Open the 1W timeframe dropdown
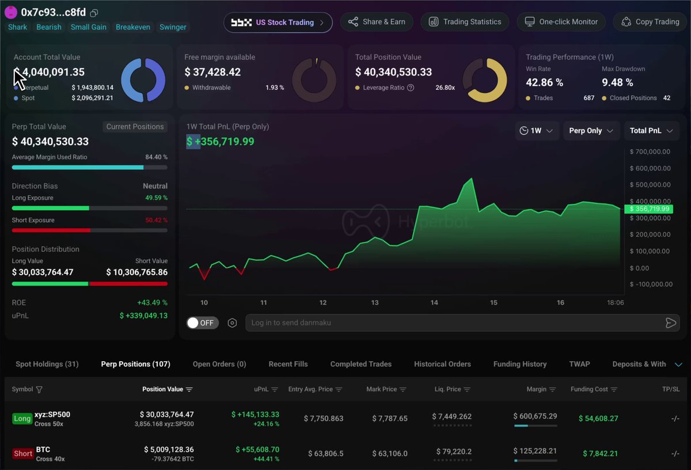The width and height of the screenshot is (691, 470). point(537,131)
